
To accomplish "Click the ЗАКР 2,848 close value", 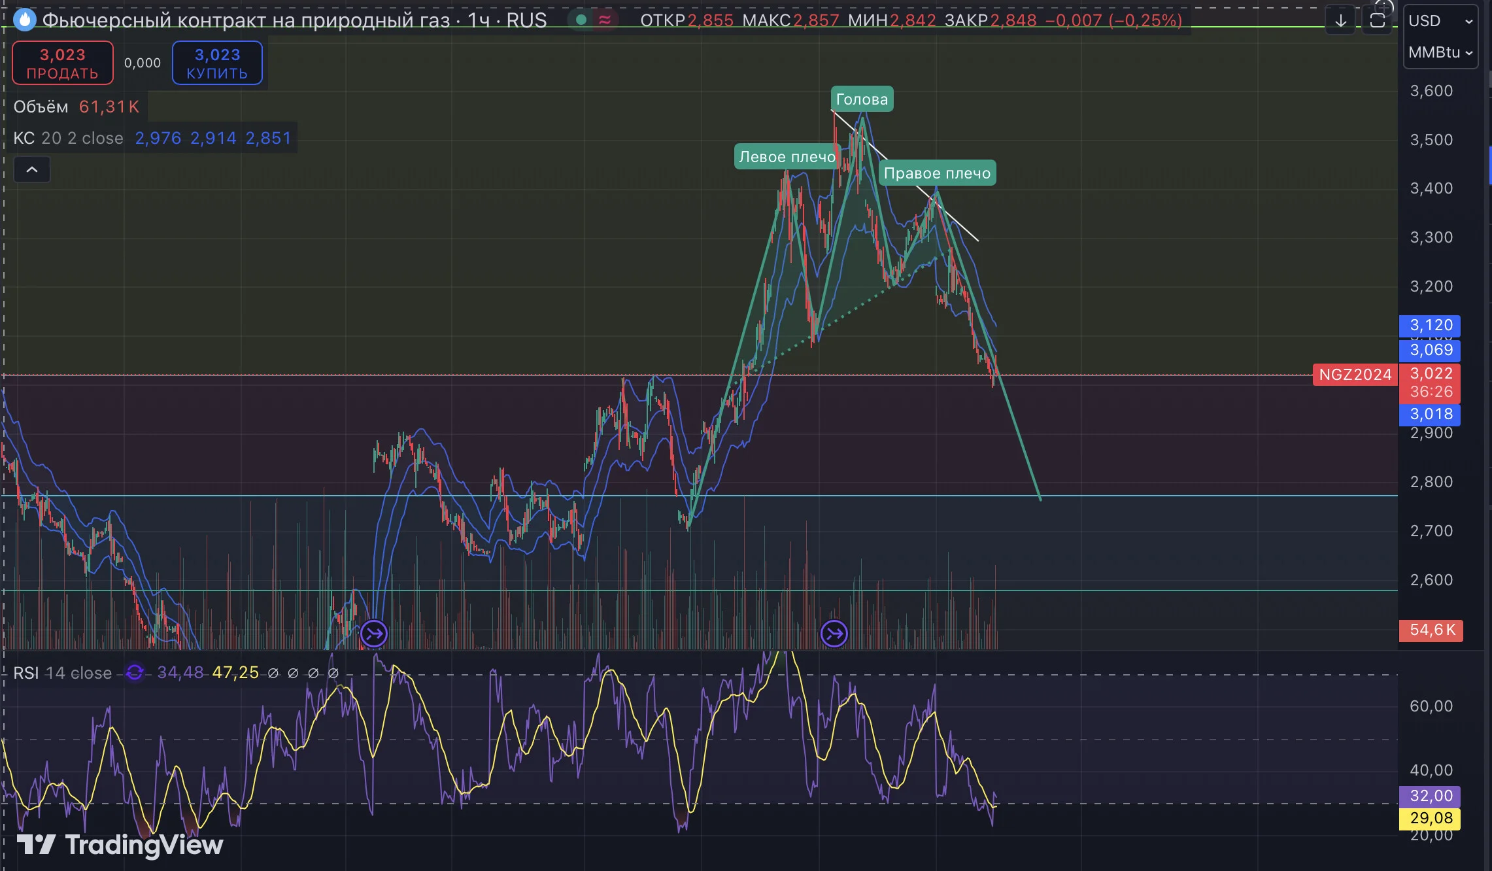I will pos(991,20).
